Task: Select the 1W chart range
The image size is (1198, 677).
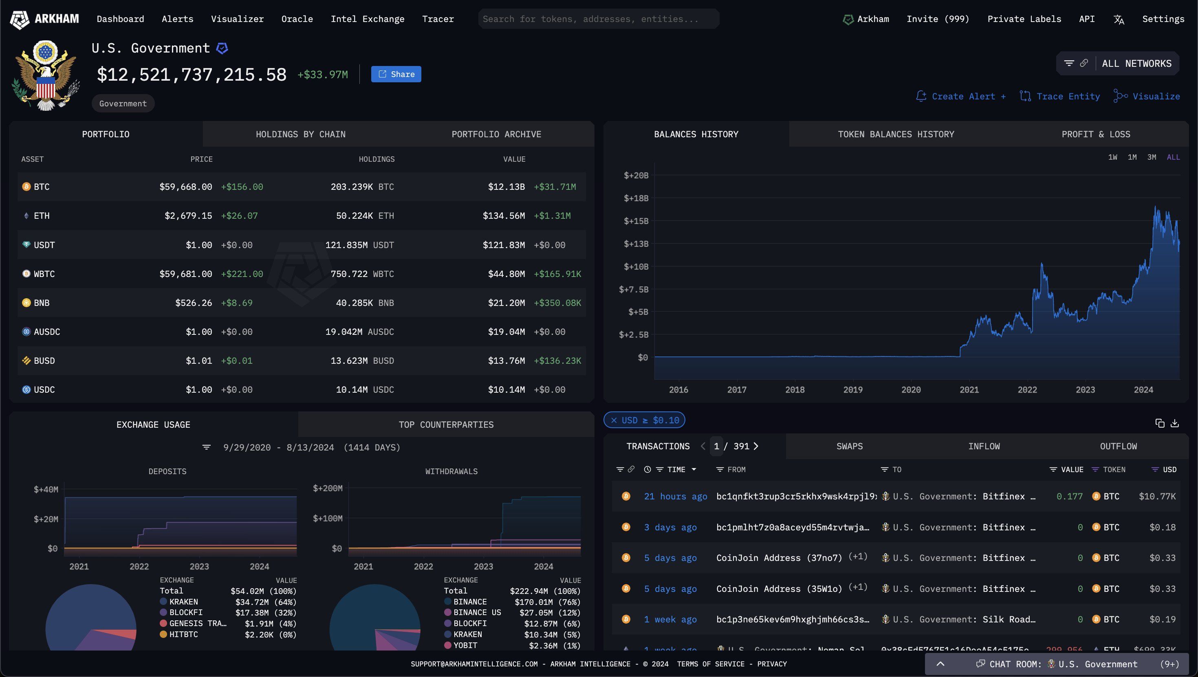Action: [1112, 157]
